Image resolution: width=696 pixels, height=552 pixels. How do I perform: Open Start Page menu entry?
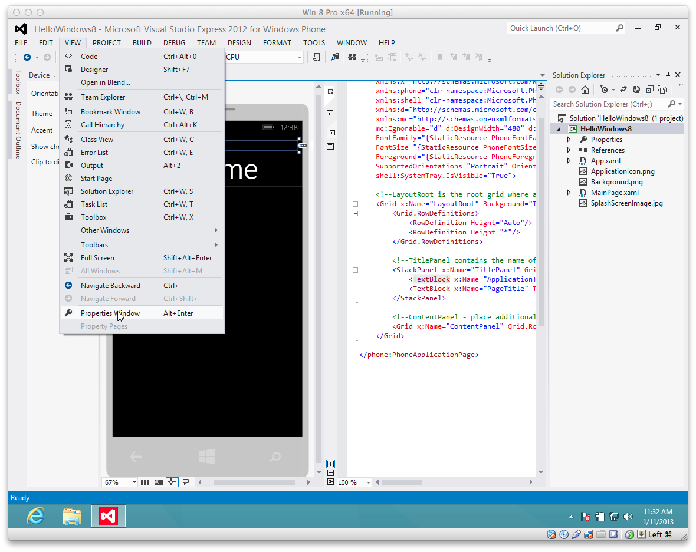(x=142, y=179)
